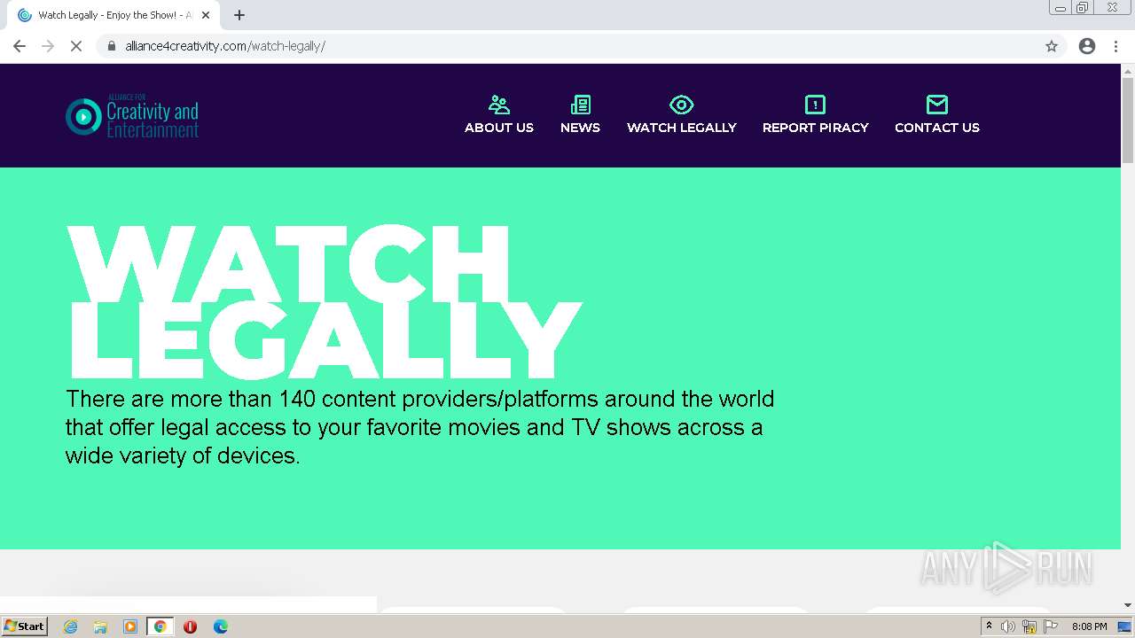Click the WATCH LEGALLY headline text
Viewport: 1135px width, 638px height.
tap(324, 302)
